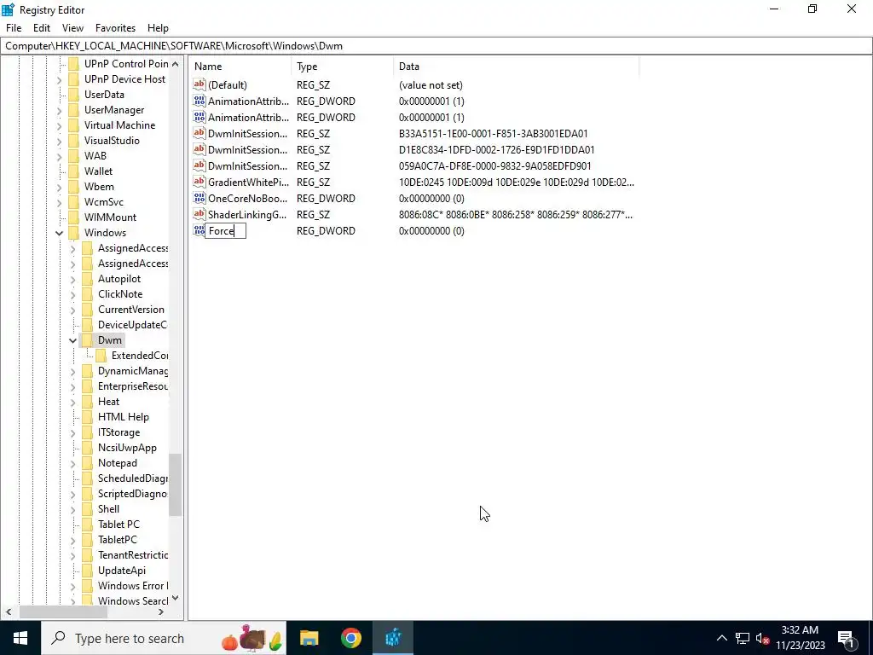Click the clock showing 3:32 AM

click(x=800, y=630)
